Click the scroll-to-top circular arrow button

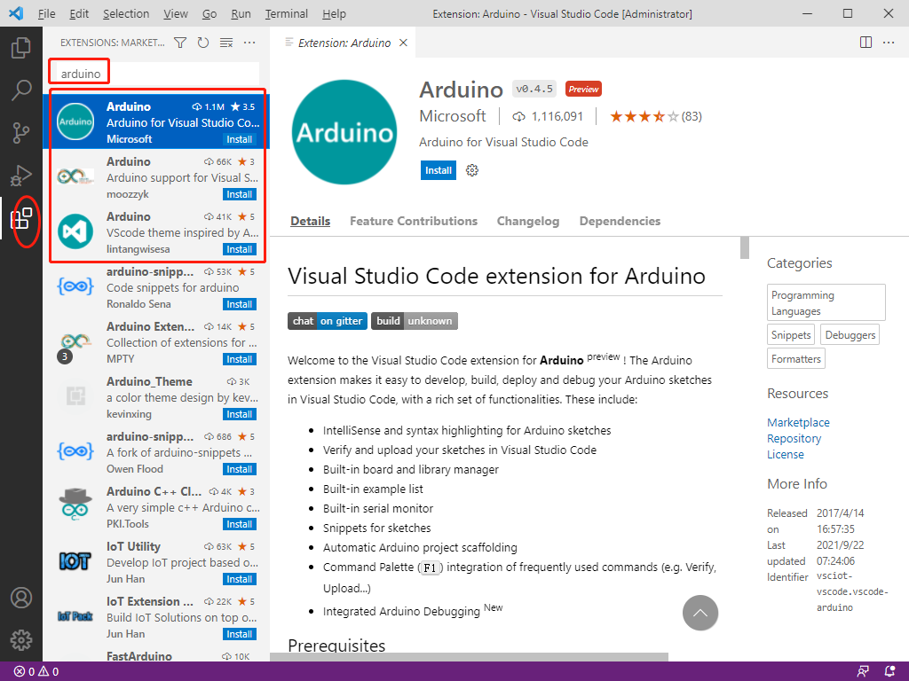pos(700,613)
